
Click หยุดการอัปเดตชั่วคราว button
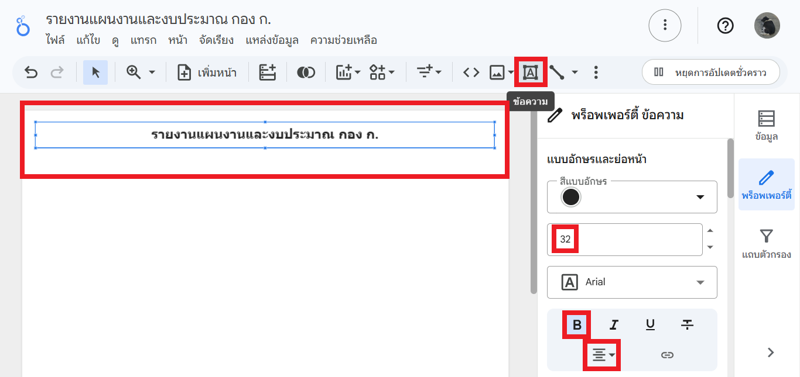(711, 72)
